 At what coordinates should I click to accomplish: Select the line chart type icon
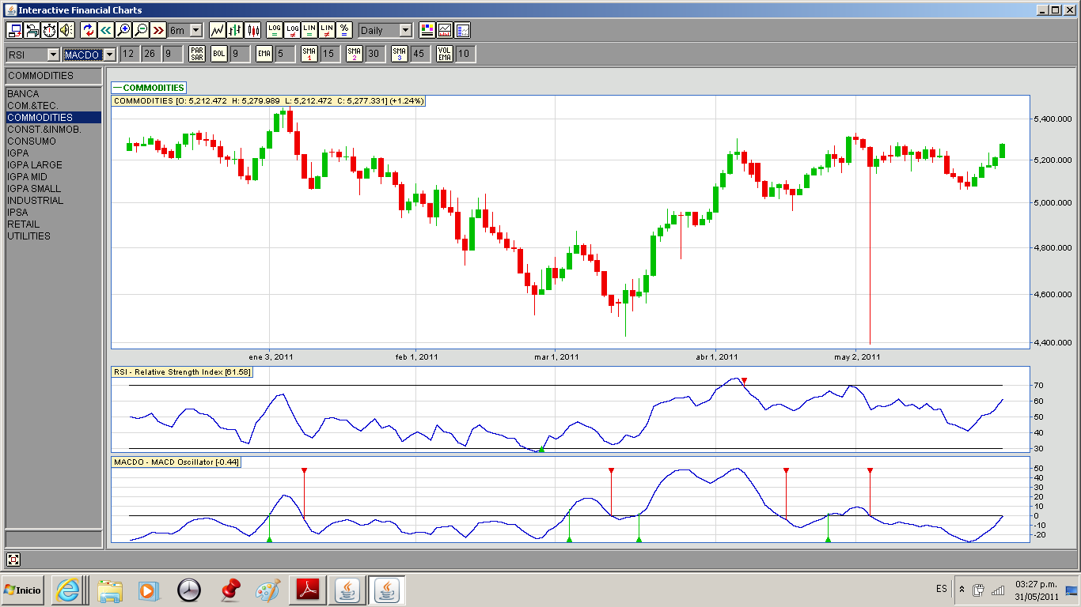click(218, 30)
